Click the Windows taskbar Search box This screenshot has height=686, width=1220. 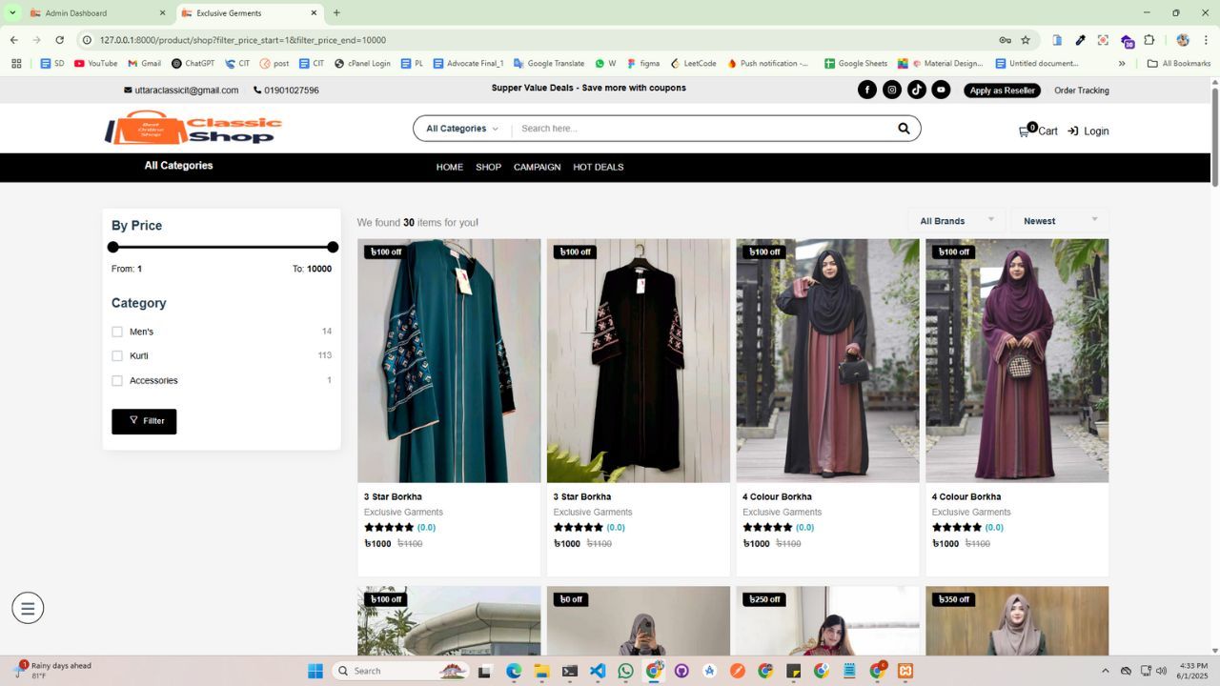[x=400, y=671]
